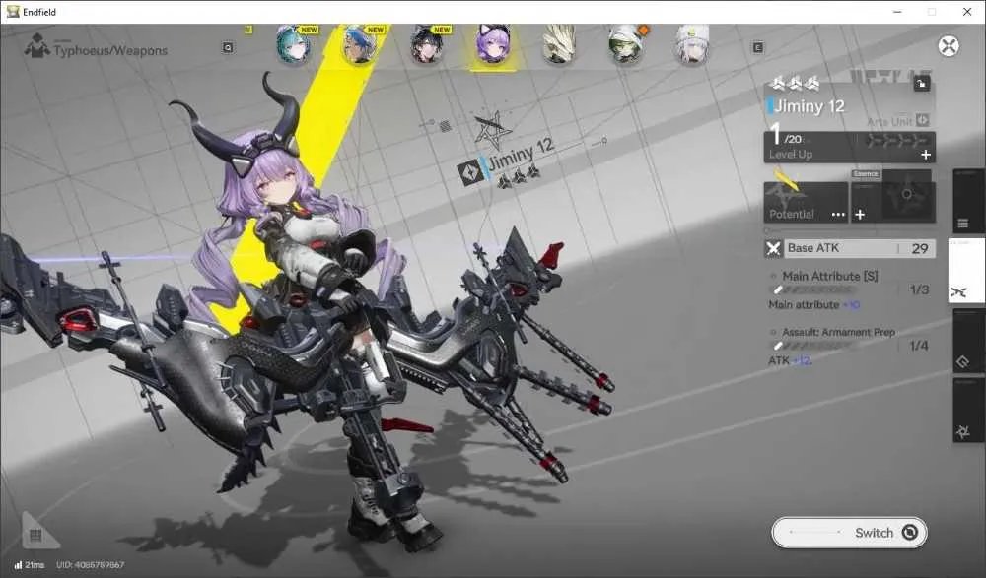Open the Essence slot panel
The height and width of the screenshot is (578, 986).
(893, 197)
